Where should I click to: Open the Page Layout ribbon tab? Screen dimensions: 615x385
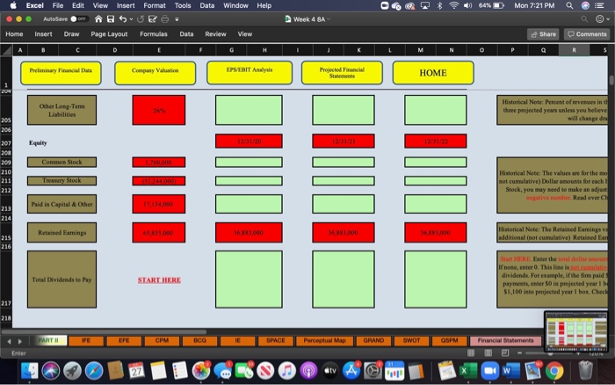tap(109, 34)
